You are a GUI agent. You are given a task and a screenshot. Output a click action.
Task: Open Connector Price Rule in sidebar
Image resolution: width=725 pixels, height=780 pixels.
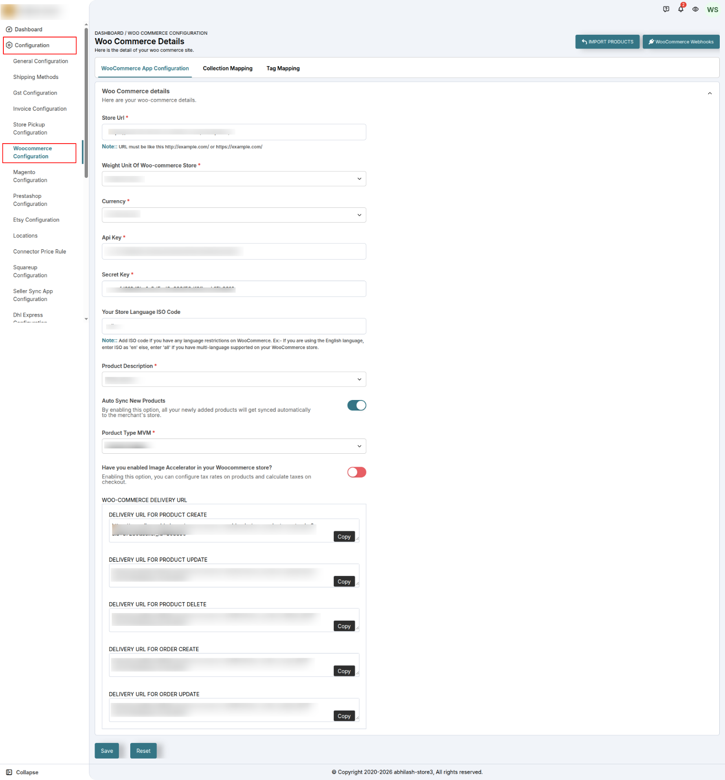[x=39, y=252]
